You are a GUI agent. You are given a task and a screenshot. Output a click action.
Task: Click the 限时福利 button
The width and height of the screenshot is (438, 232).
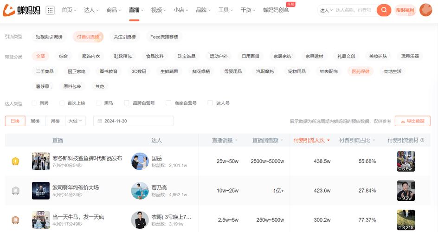405,10
